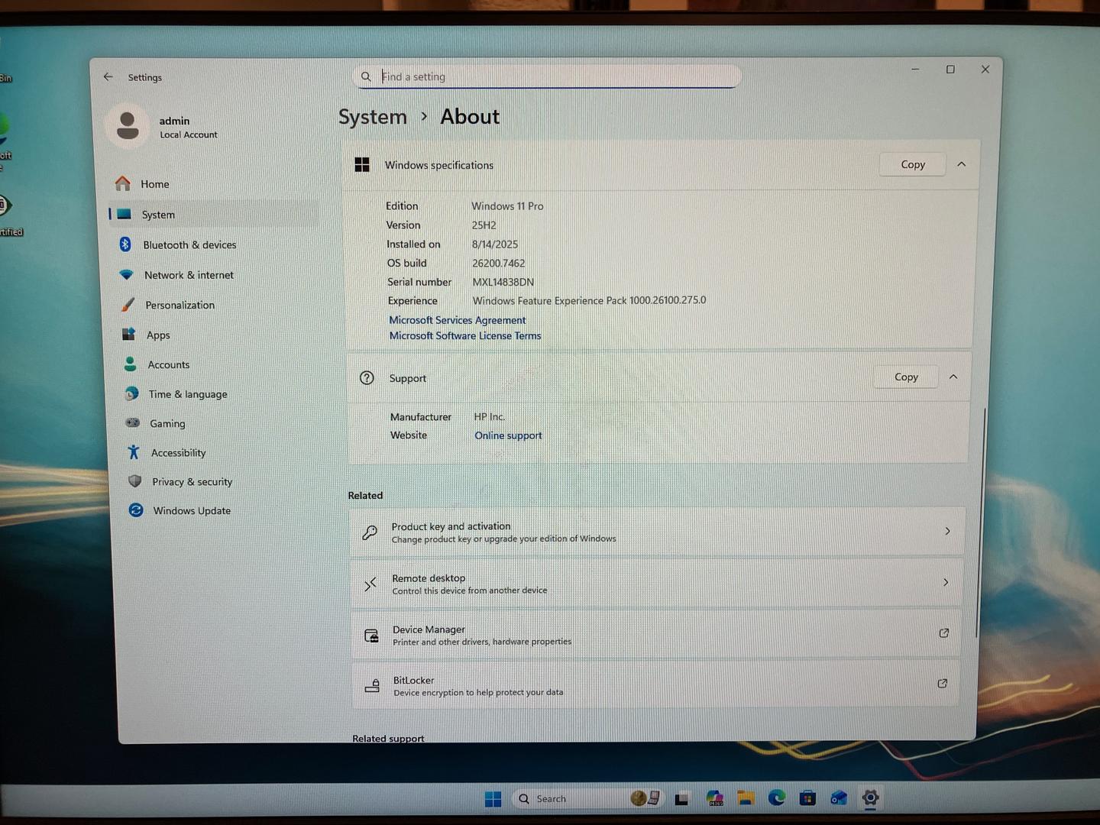Click the Privacy & security shield icon
This screenshot has width=1100, height=825.
pyautogui.click(x=135, y=481)
